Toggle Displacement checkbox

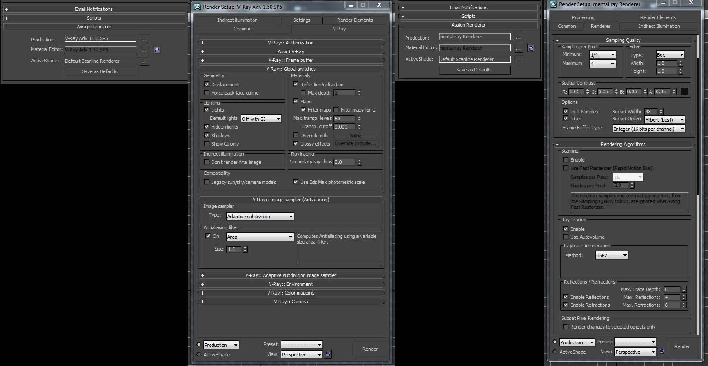[x=207, y=85]
